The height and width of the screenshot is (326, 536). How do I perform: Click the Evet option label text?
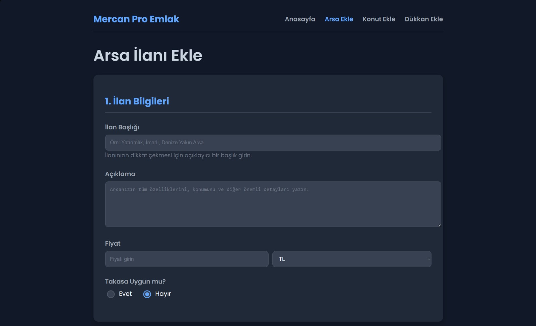125,294
